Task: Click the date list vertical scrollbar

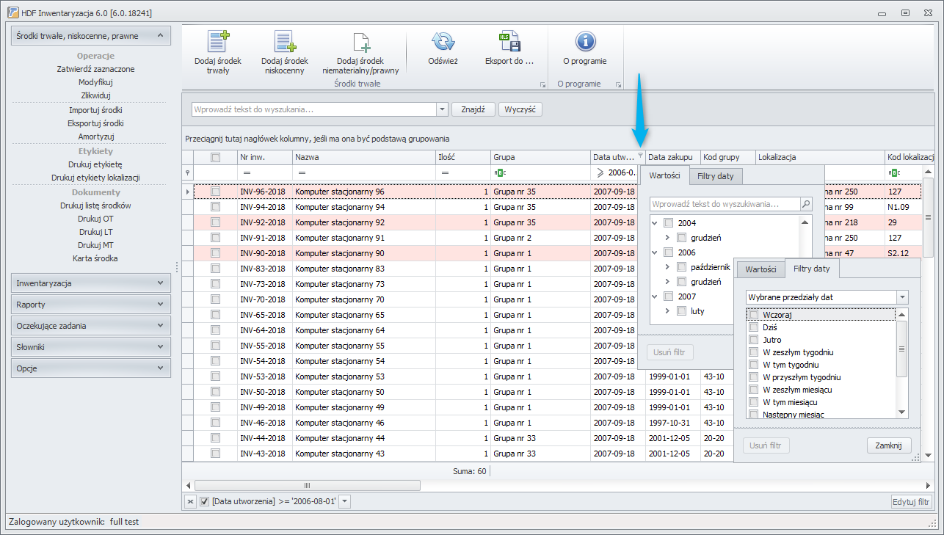Action: pos(902,363)
